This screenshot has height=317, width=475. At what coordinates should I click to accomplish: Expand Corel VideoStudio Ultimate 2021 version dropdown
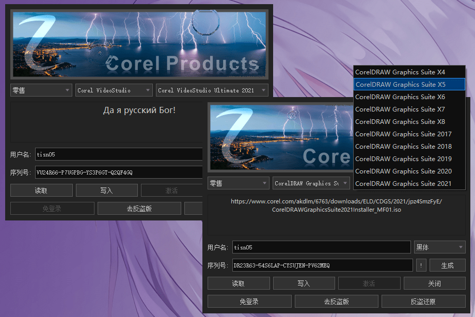(x=212, y=90)
